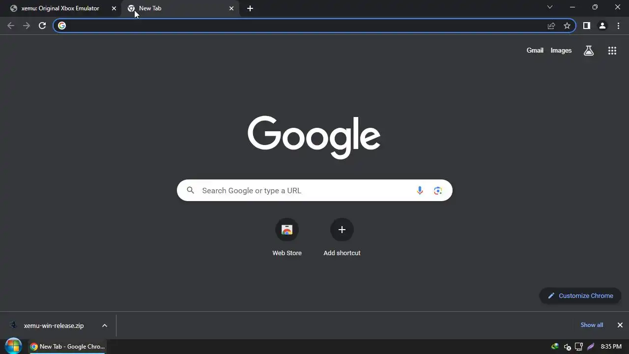Image resolution: width=629 pixels, height=354 pixels.
Task: Share this page via address bar icon
Action: point(551,26)
